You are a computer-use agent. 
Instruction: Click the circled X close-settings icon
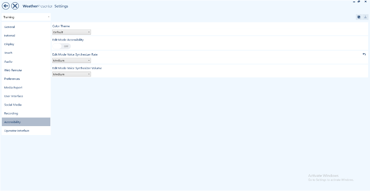15,6
